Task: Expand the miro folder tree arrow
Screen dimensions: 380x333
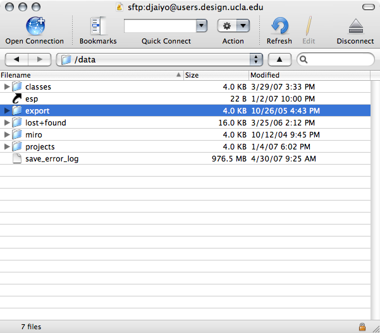Action: (7, 134)
